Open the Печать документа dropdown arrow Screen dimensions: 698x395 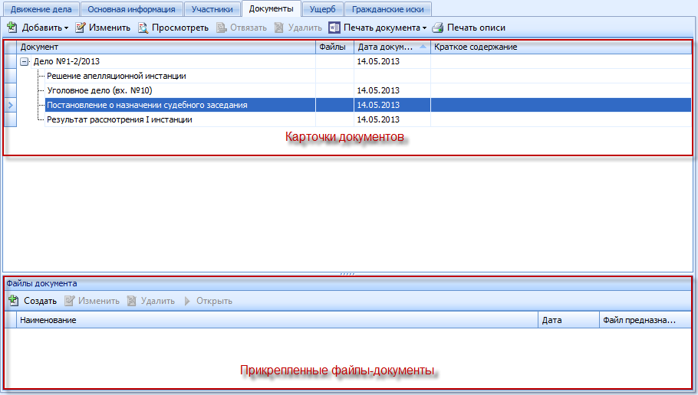[x=424, y=28]
